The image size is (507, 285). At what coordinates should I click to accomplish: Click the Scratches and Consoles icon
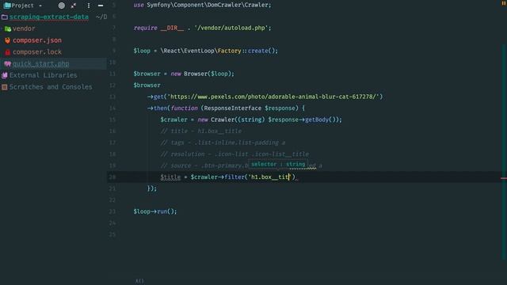point(5,87)
